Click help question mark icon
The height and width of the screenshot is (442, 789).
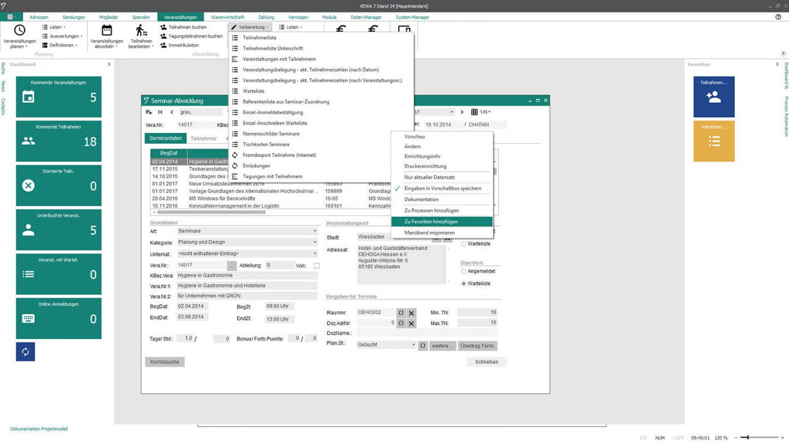pos(778,17)
